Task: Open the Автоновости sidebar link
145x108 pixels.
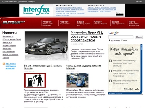Action: (x=8, y=36)
